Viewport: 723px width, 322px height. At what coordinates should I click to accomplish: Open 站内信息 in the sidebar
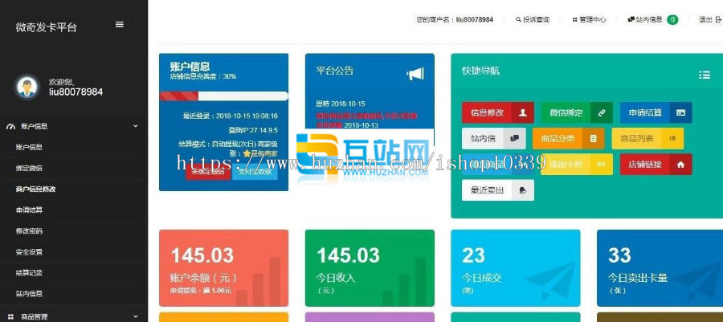(x=29, y=293)
